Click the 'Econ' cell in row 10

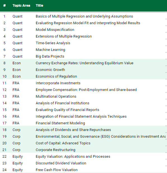[16, 76]
